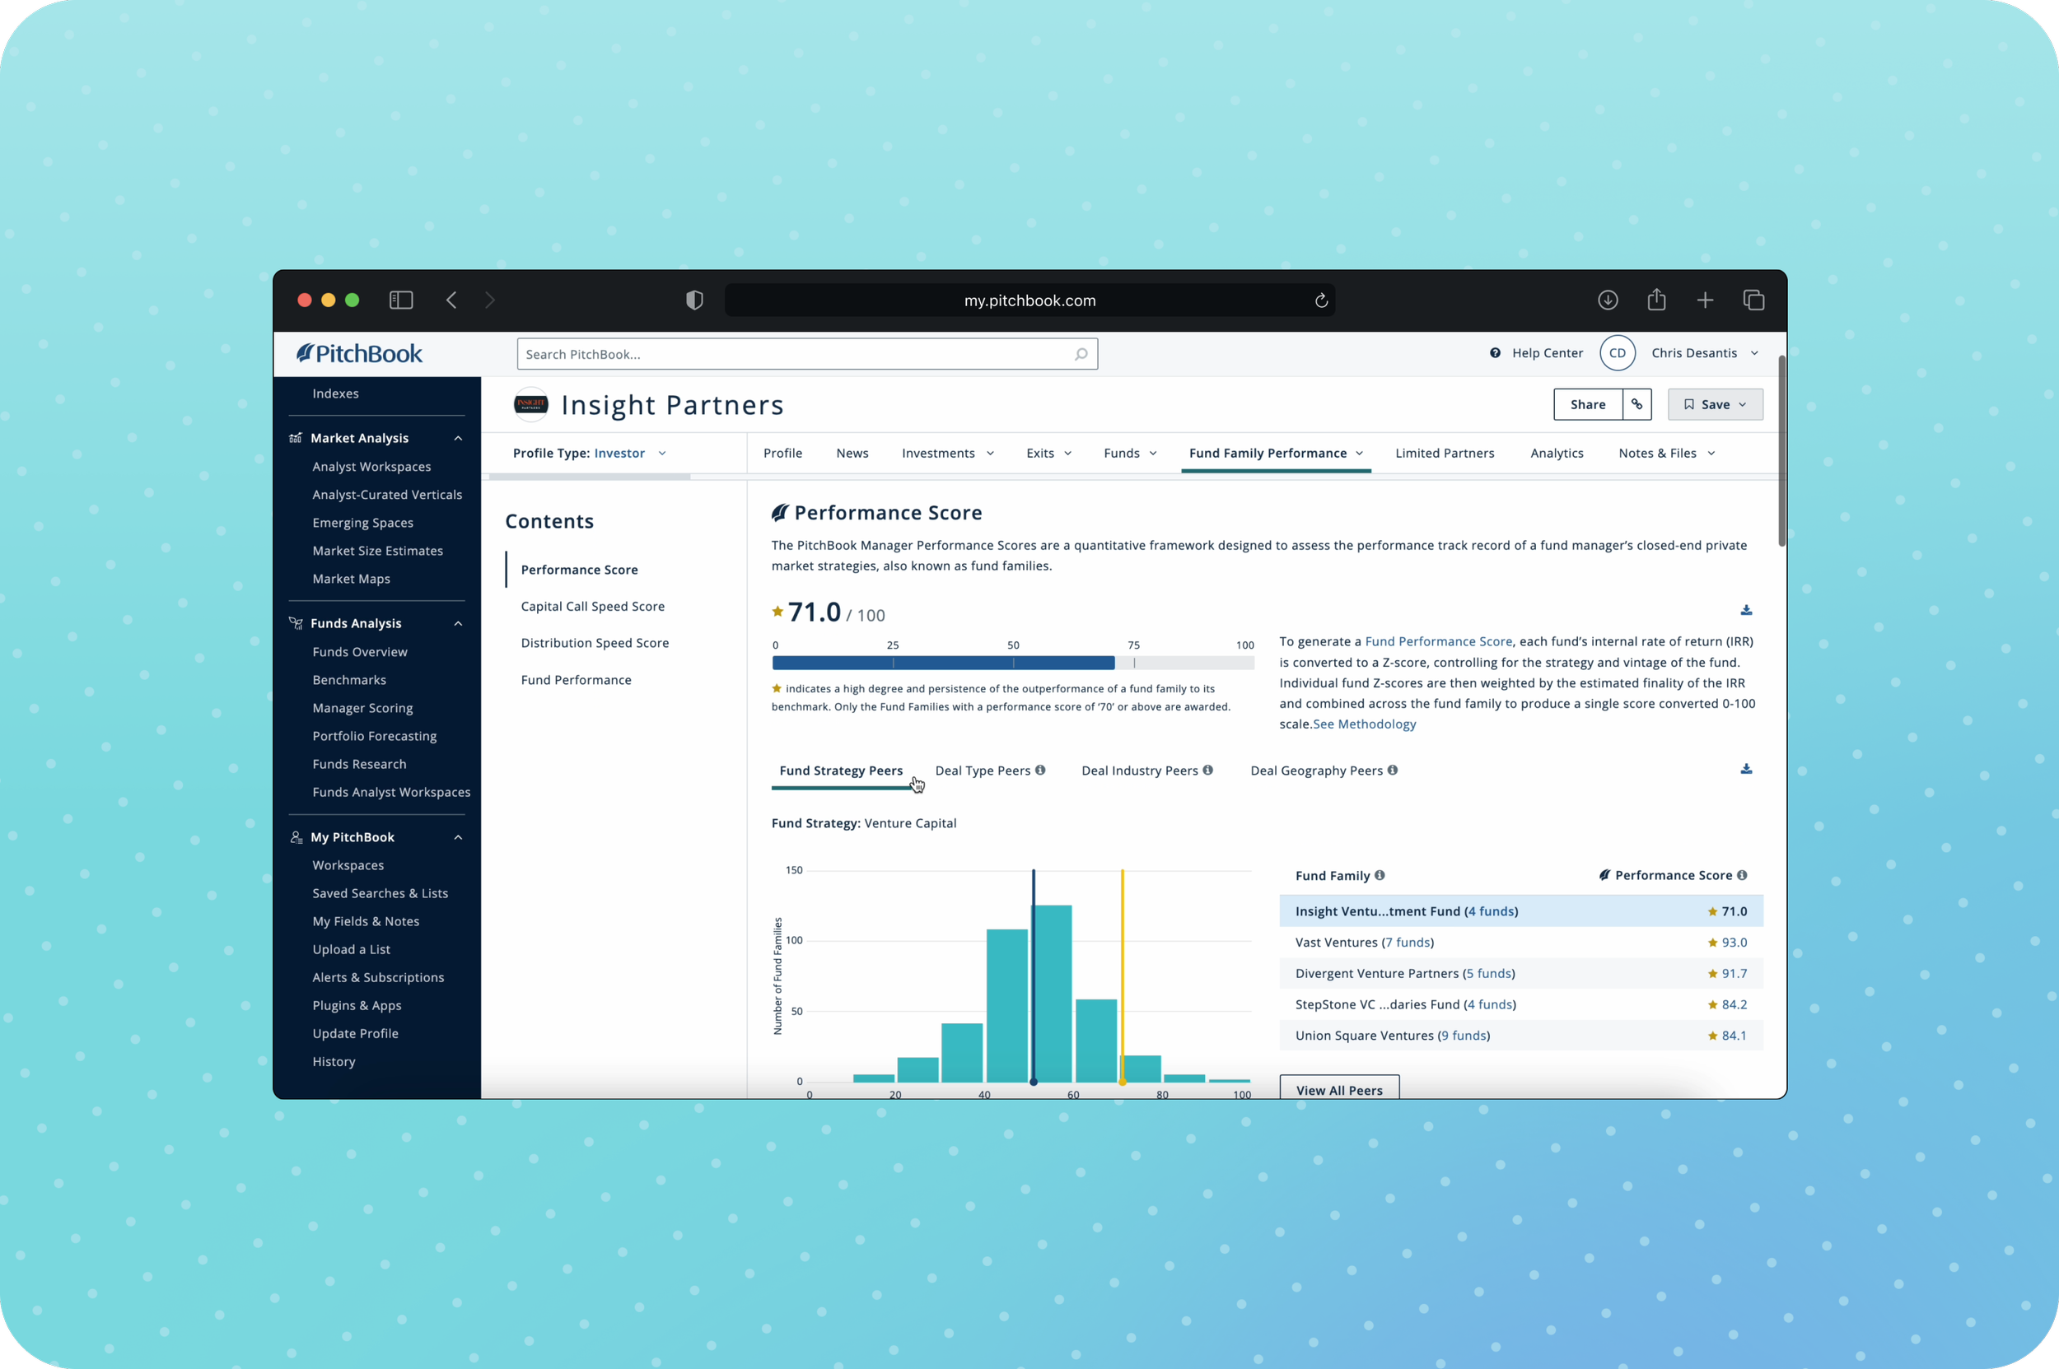Open the Union Square Ventures 9 funds link
Screen dimensions: 2059x1369
coord(1465,1036)
